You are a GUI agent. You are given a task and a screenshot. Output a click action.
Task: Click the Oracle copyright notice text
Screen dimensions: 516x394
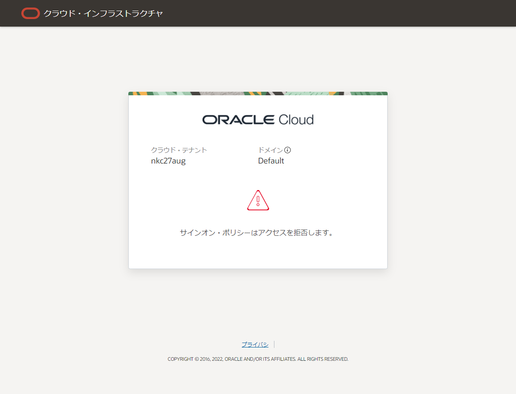click(258, 359)
